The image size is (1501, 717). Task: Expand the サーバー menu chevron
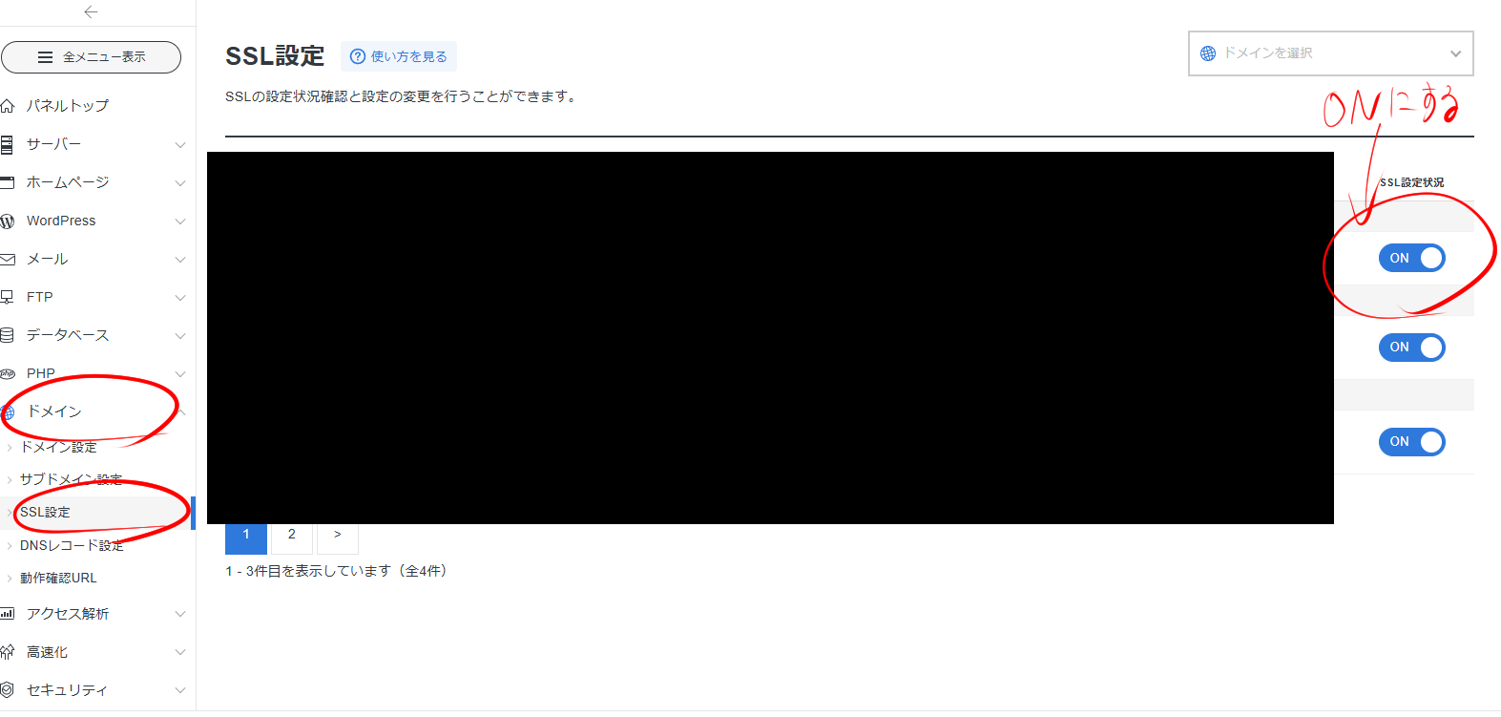pyautogui.click(x=180, y=145)
